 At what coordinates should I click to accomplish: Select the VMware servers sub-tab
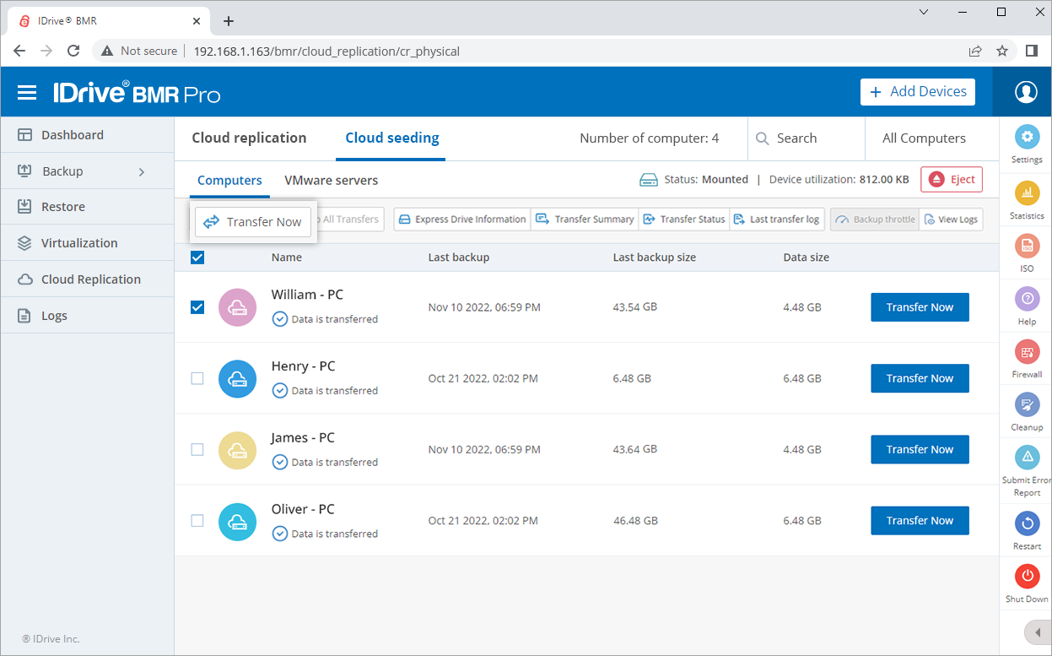[331, 181]
